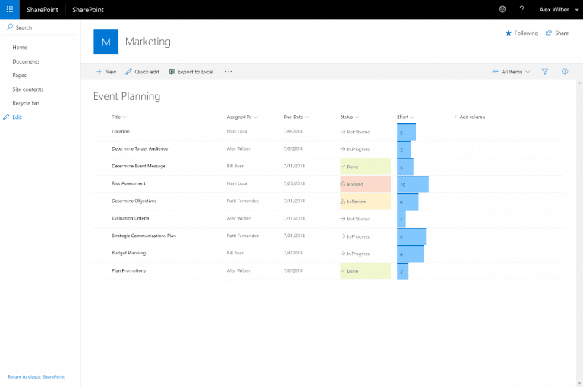Open more commands ellipsis in toolbar
The width and height of the screenshot is (583, 387).
tap(228, 72)
